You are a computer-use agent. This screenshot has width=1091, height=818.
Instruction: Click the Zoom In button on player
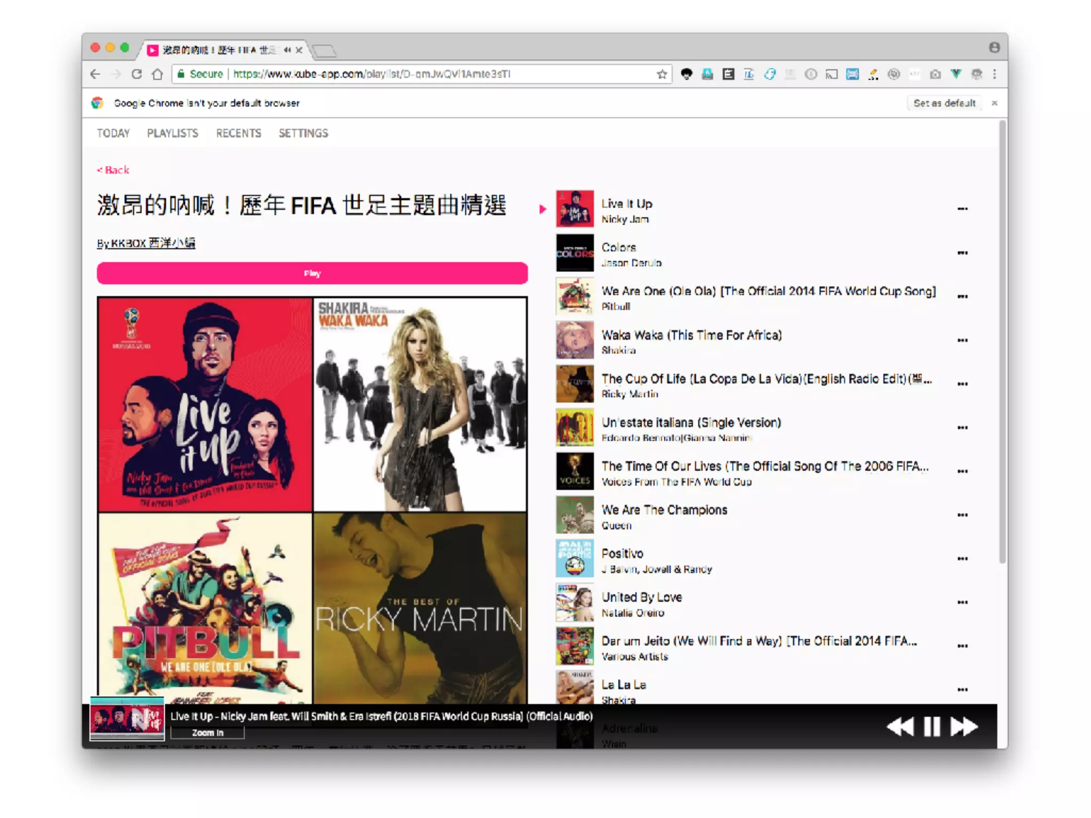coord(207,733)
